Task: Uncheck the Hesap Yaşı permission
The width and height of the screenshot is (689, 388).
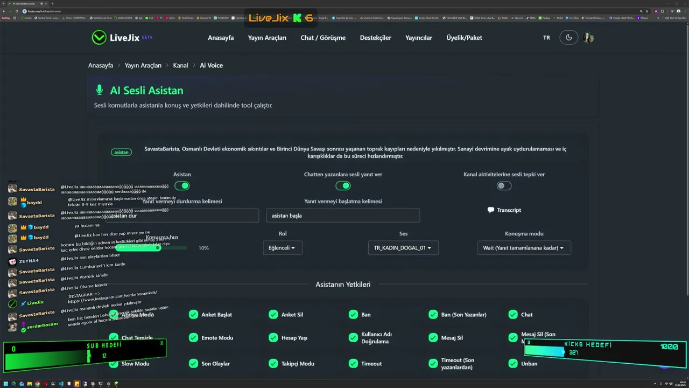Action: click(x=273, y=337)
